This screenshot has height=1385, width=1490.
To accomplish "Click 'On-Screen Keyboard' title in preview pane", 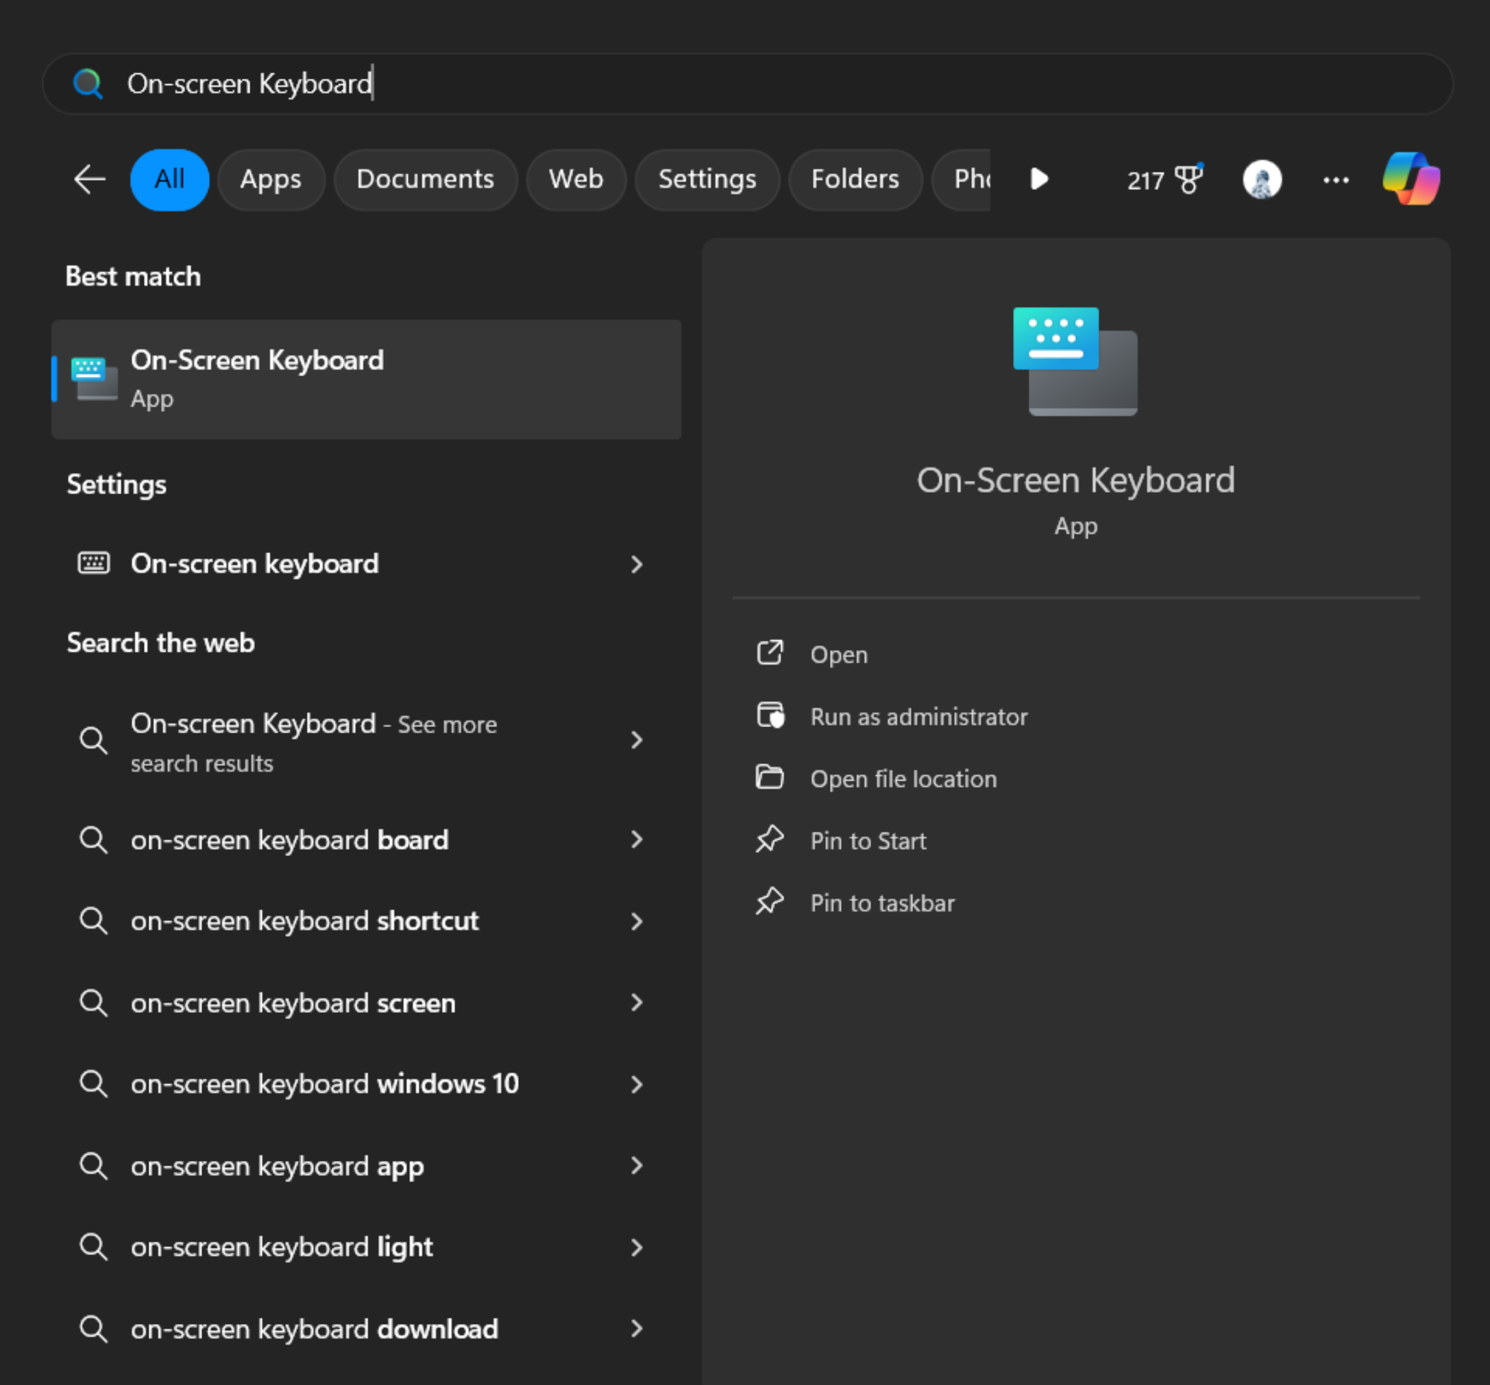I will tap(1075, 480).
